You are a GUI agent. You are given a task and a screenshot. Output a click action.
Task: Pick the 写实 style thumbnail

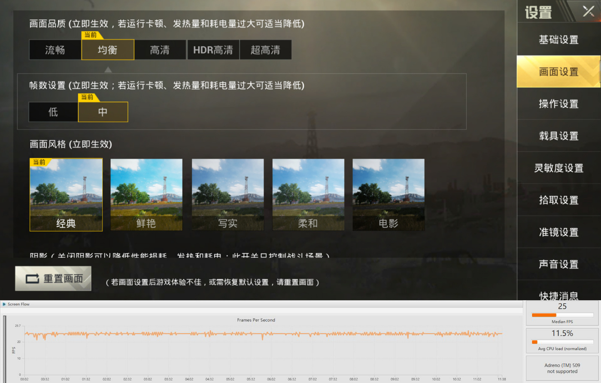pos(228,195)
